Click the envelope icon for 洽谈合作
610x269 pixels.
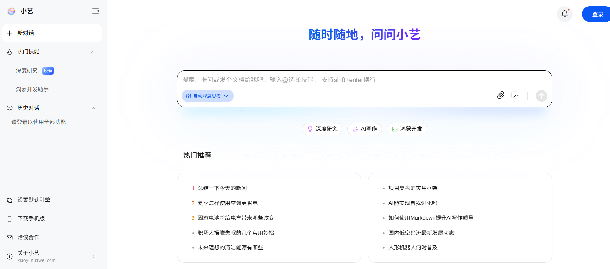pos(10,238)
